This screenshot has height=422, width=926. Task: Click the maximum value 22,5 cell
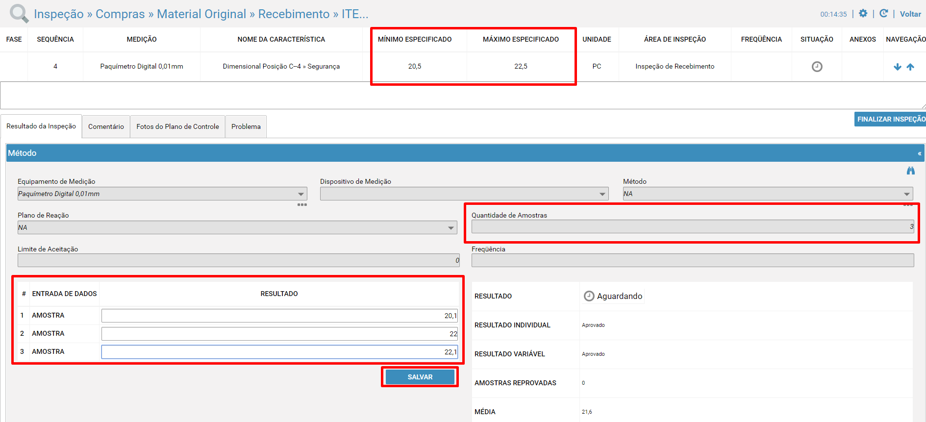[521, 66]
